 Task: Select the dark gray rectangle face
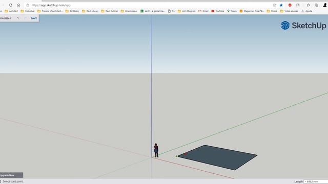coord(217,157)
